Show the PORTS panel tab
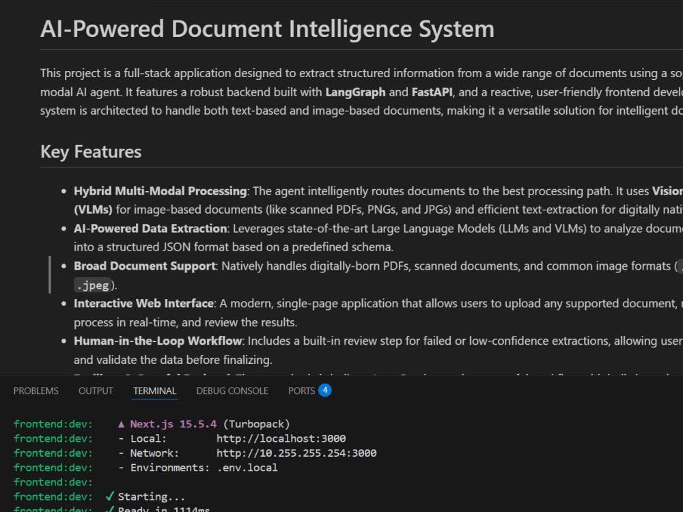Viewport: 683px width, 512px height. coord(301,391)
